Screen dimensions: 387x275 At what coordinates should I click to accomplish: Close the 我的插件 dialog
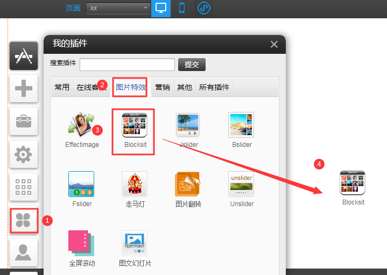[274, 45]
